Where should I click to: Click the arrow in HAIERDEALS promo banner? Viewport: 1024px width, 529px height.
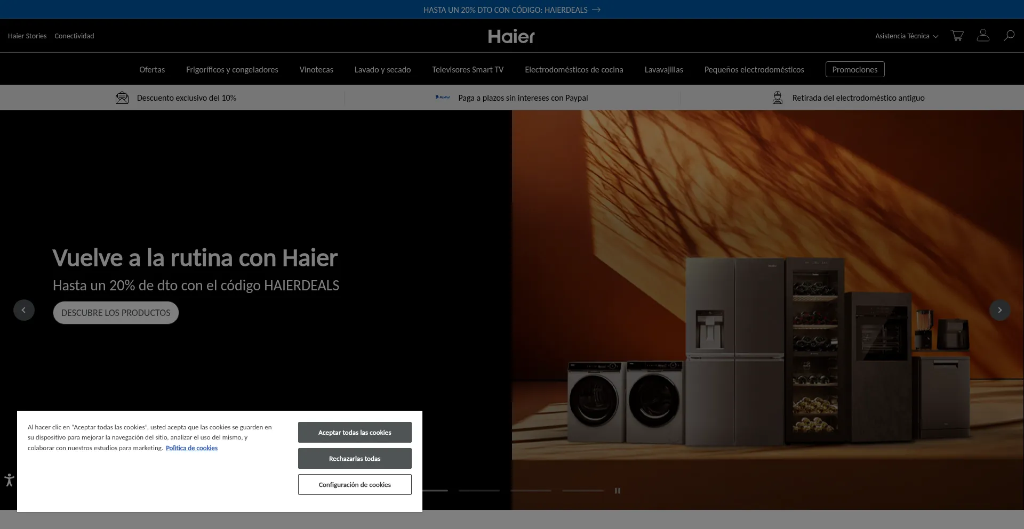coord(596,10)
